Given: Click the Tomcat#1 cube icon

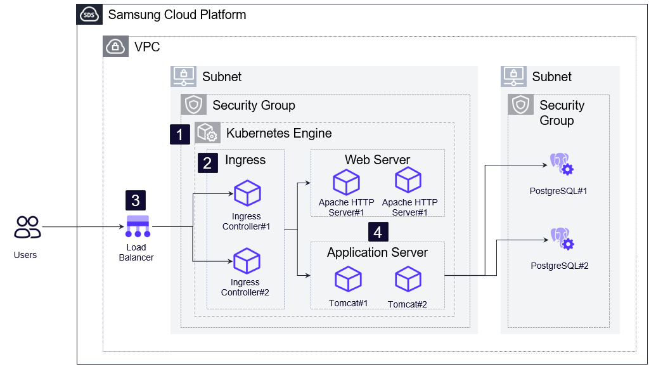Looking at the screenshot, I should [x=348, y=279].
